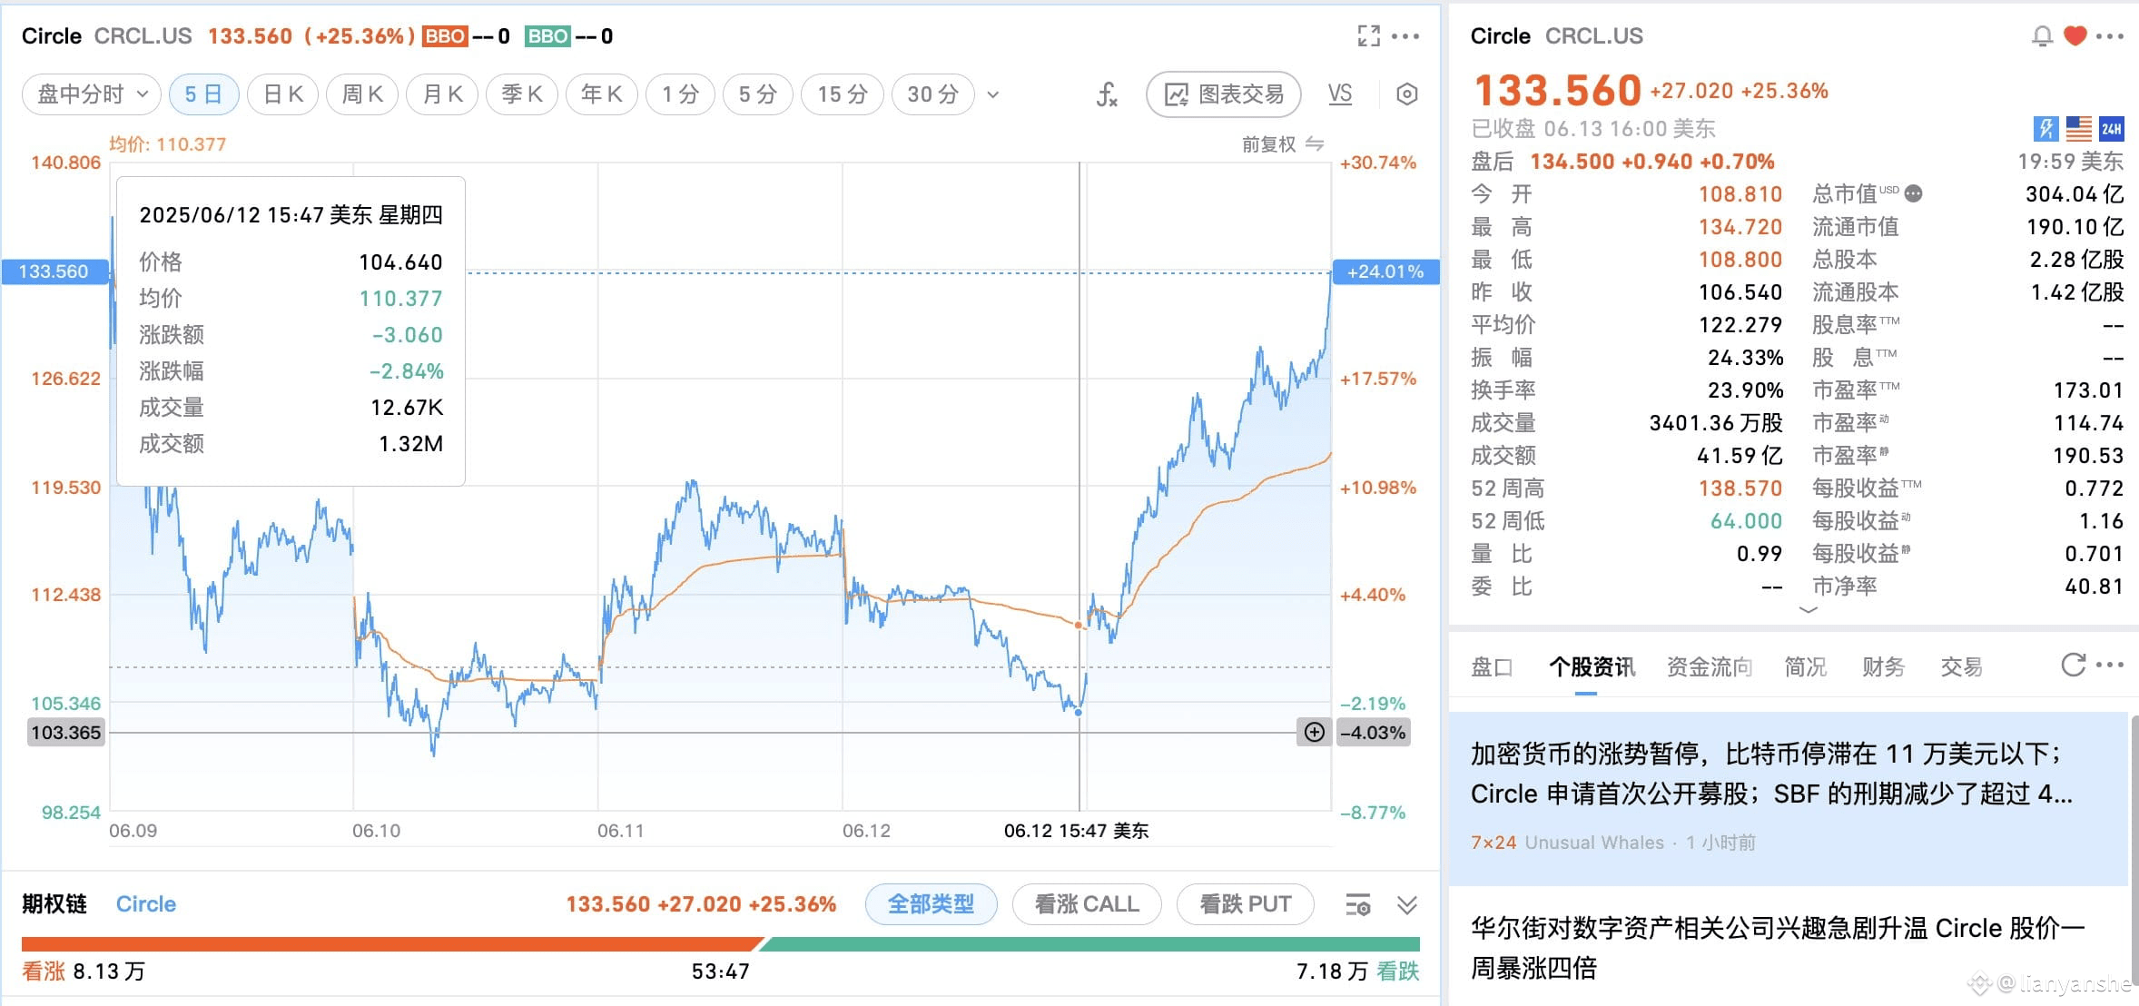Open the 个股资讯 tab
This screenshot has width=2139, height=1006.
(x=1592, y=667)
